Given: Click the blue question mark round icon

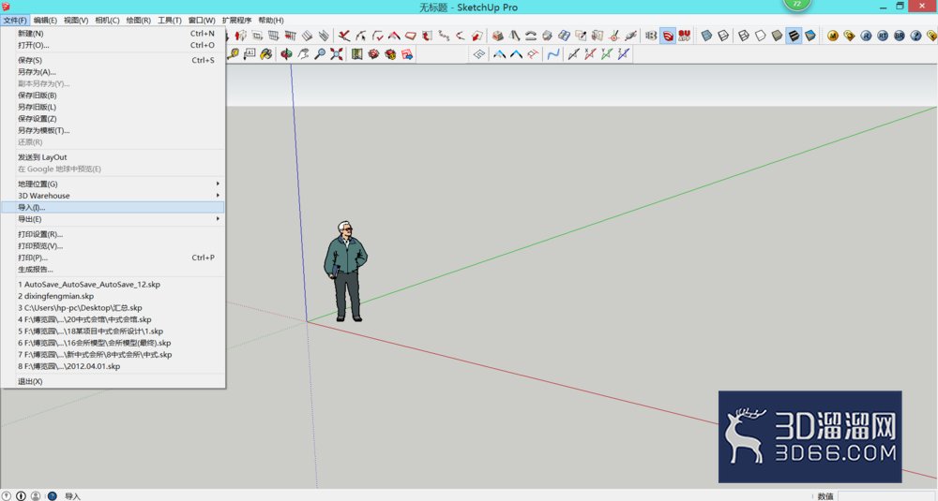Looking at the screenshot, I should point(915,36).
